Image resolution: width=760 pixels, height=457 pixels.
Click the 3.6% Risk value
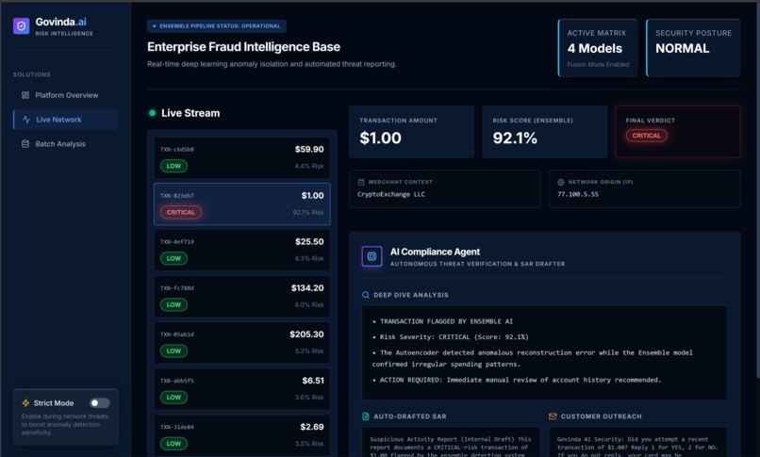(x=309, y=398)
